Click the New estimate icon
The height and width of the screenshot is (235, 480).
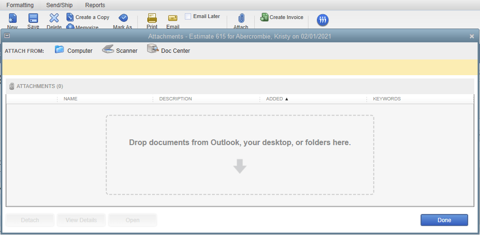(12, 19)
